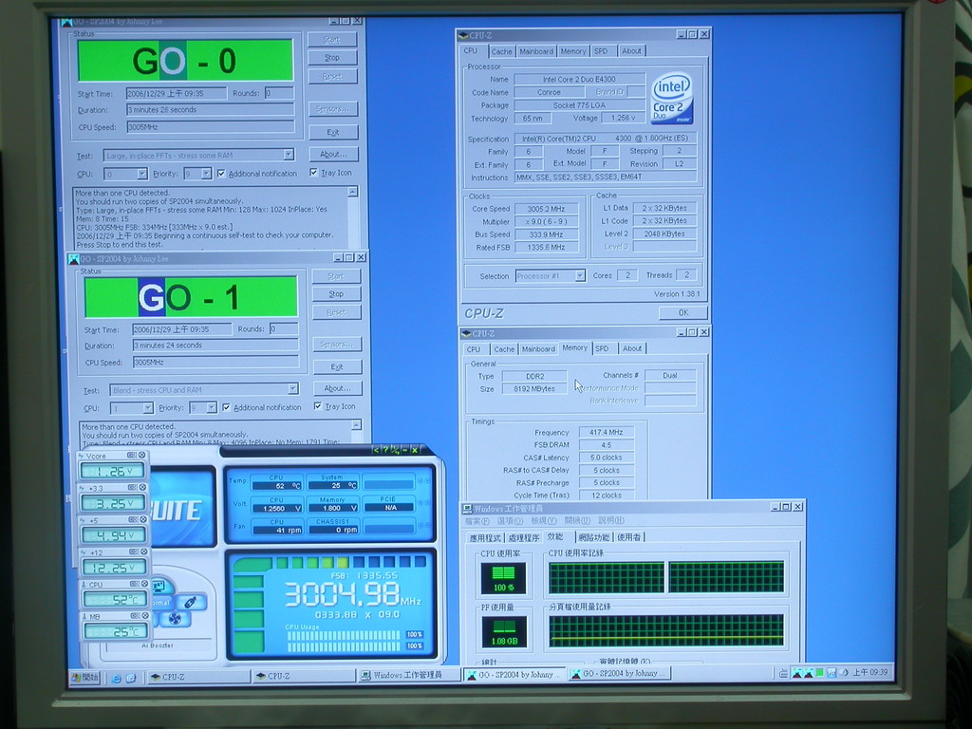The width and height of the screenshot is (972, 729).
Task: Close the Vcore monitor widget
Action: 142,455
